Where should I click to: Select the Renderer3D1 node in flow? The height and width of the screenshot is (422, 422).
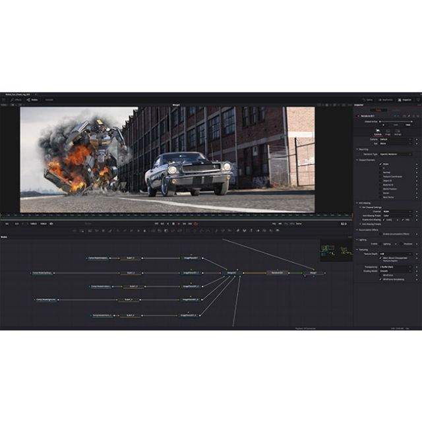pos(277,272)
